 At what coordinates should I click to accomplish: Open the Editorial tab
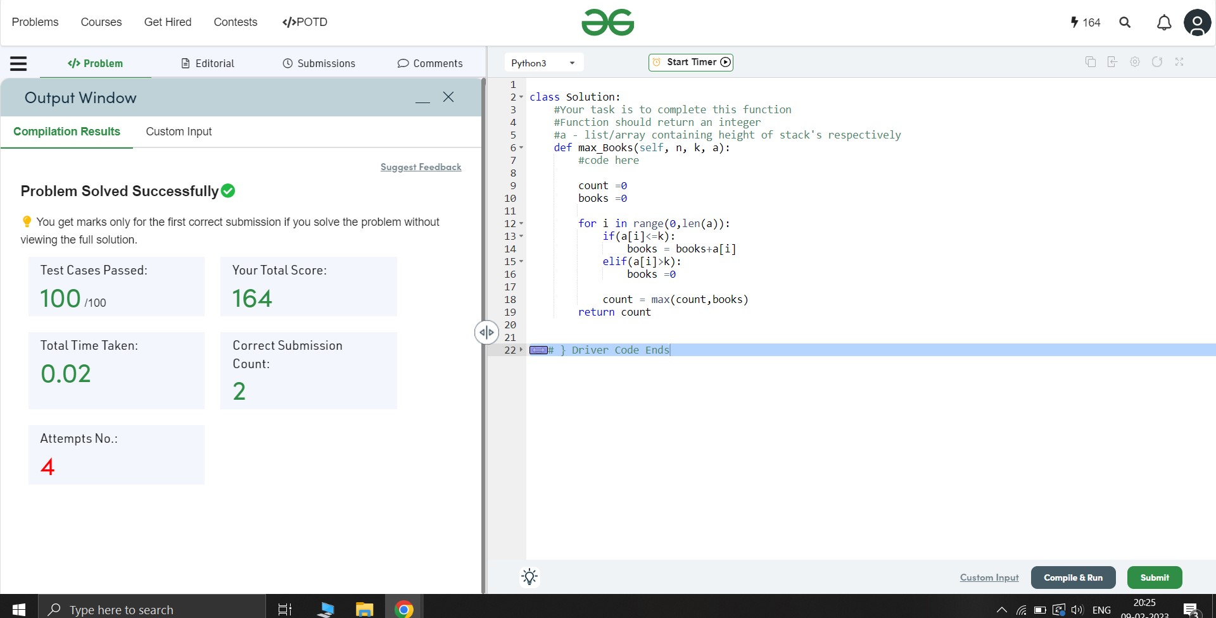[208, 63]
